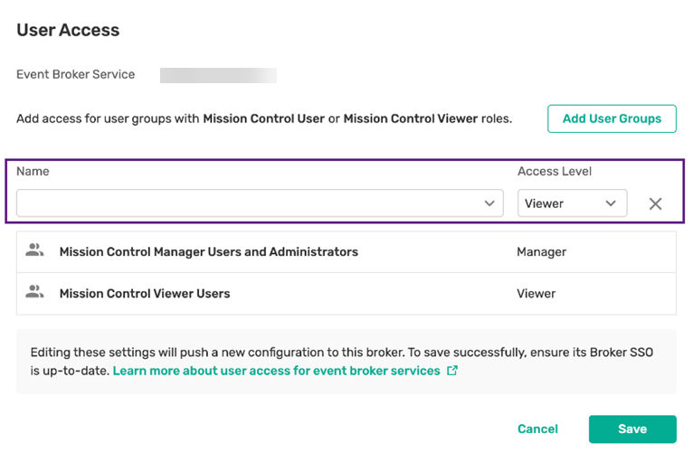Expand the Name dropdown chevron arrow
The image size is (693, 462).
click(x=489, y=203)
